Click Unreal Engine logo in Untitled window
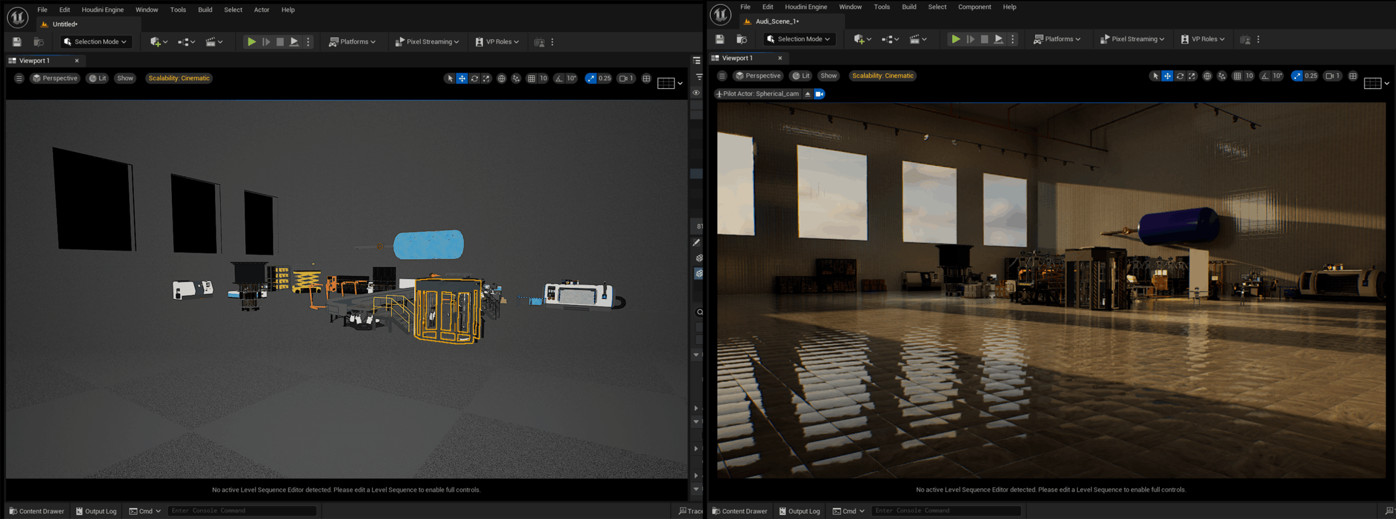The height and width of the screenshot is (519, 1396). point(18,17)
